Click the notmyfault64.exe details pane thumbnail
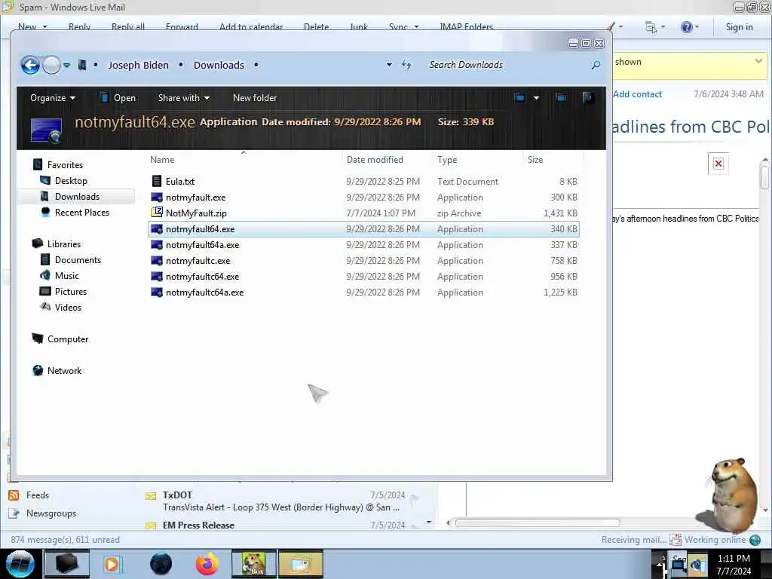772x579 pixels. [46, 130]
